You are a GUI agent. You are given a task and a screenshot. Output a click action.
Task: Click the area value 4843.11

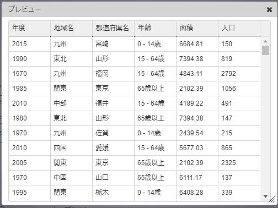(x=197, y=74)
